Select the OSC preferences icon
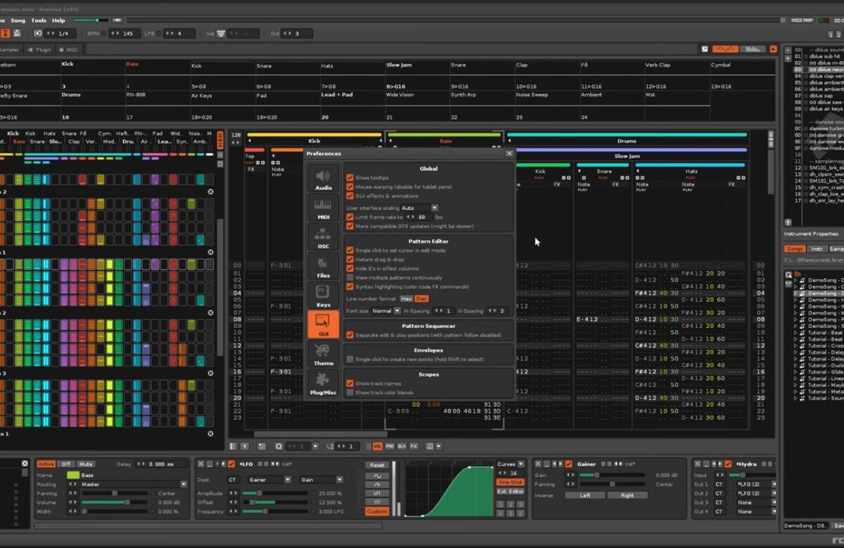Screen dimensions: 844x548 (324, 238)
